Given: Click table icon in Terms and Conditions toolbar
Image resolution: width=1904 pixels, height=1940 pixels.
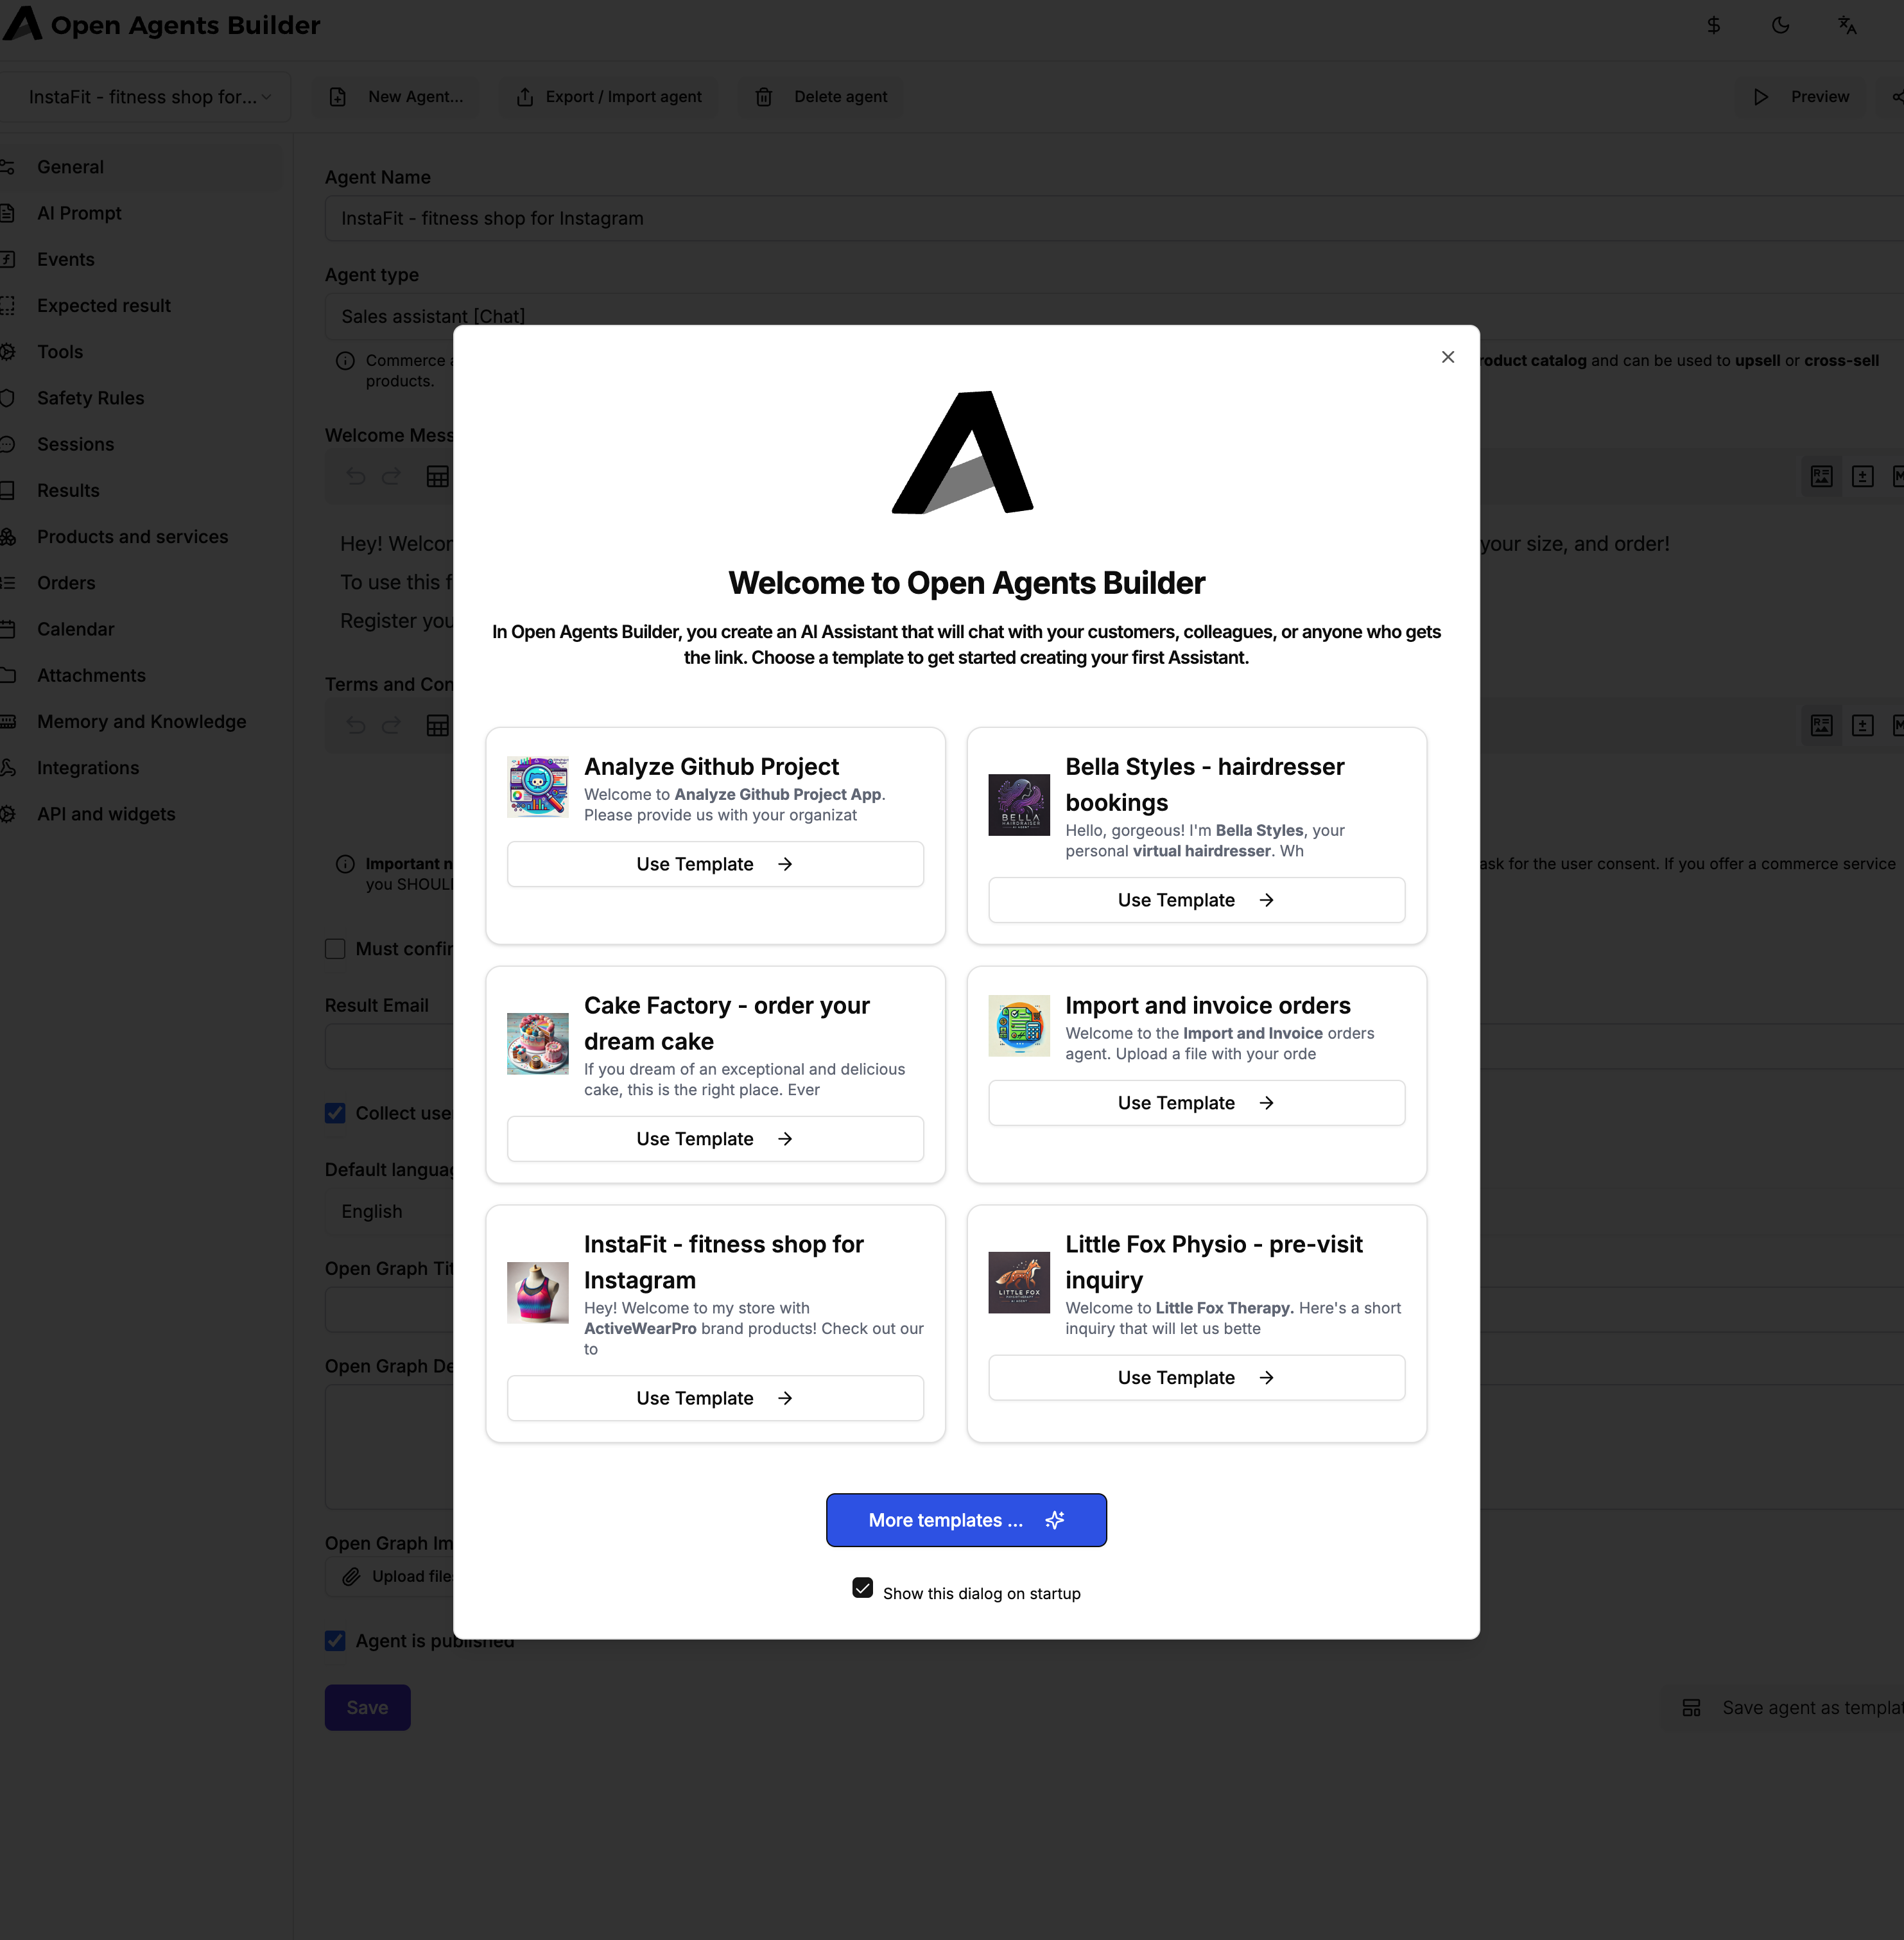Looking at the screenshot, I should click(437, 725).
